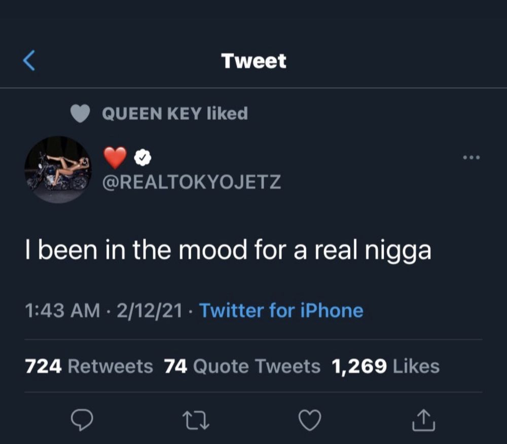Viewport: 507px width, 444px height.
Task: Click the verified checkmark badge
Action: click(142, 158)
